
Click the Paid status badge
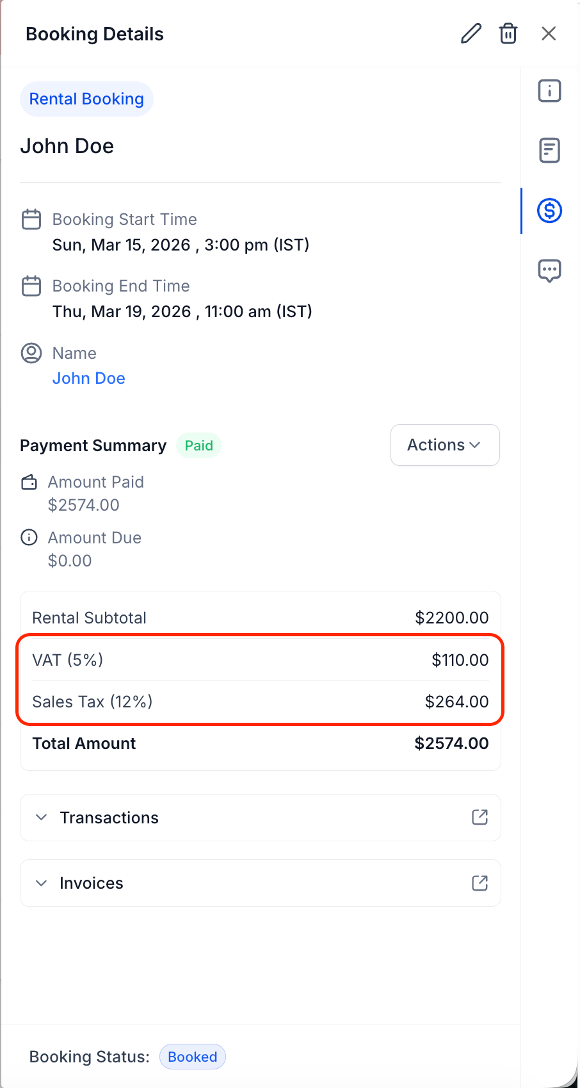click(x=198, y=445)
